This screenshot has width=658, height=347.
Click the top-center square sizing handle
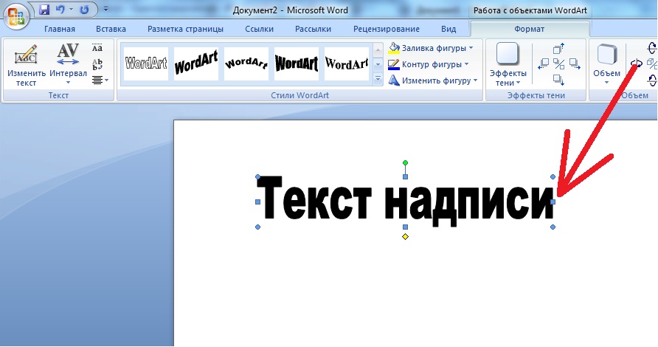click(406, 177)
